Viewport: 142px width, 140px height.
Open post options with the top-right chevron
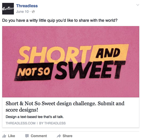point(138,5)
